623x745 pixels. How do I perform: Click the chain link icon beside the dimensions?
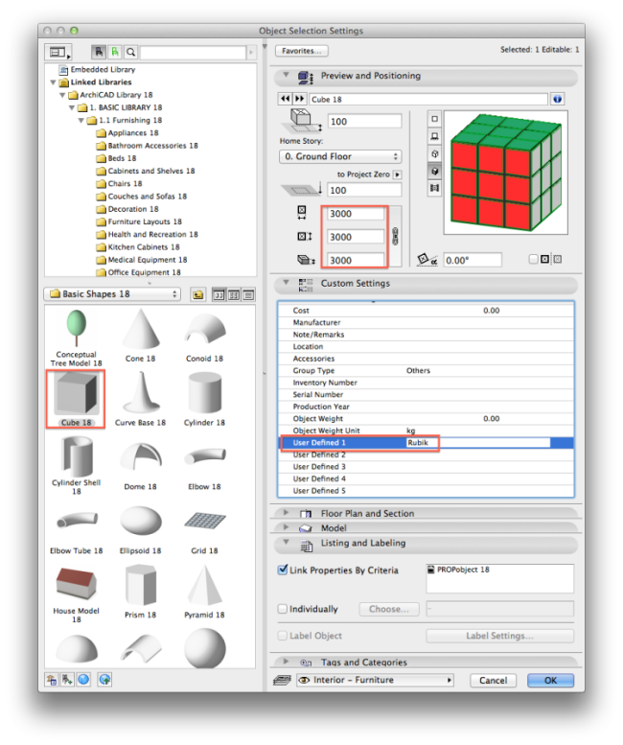[395, 236]
